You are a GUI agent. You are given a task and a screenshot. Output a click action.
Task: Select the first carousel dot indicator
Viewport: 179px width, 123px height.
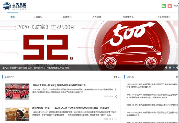coord(166,68)
